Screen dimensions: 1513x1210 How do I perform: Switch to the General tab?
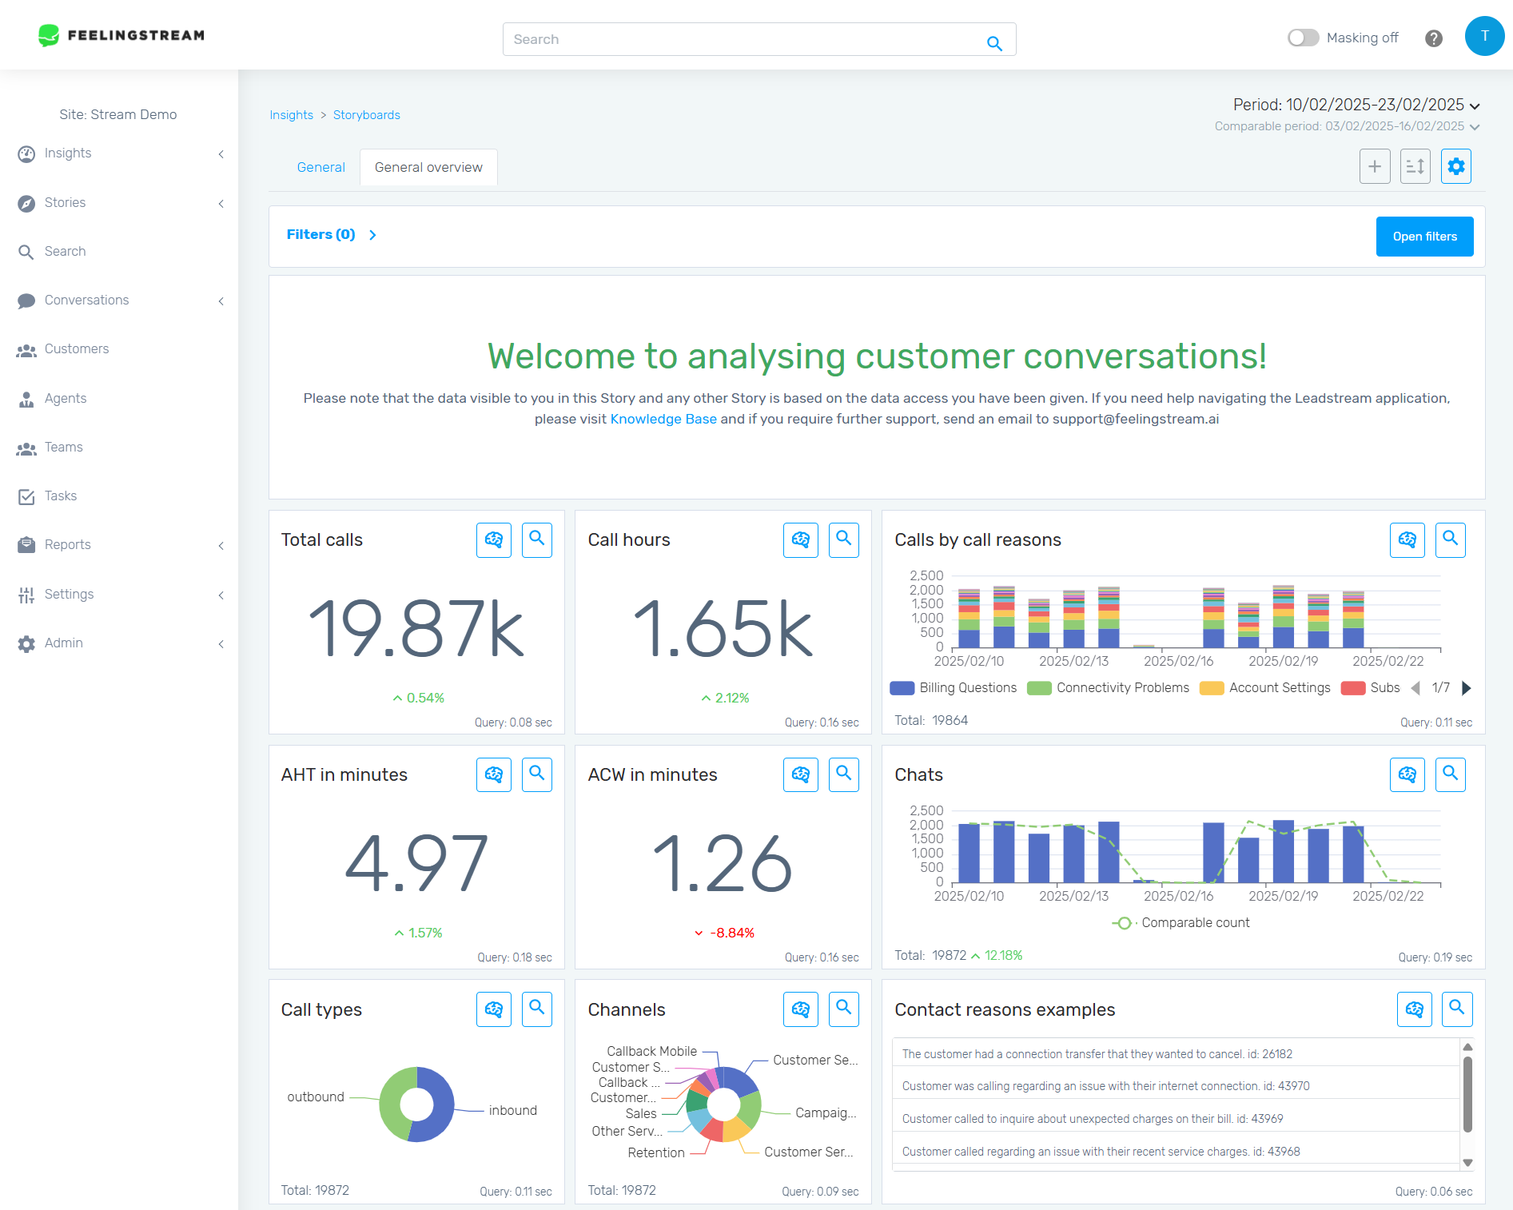point(321,167)
